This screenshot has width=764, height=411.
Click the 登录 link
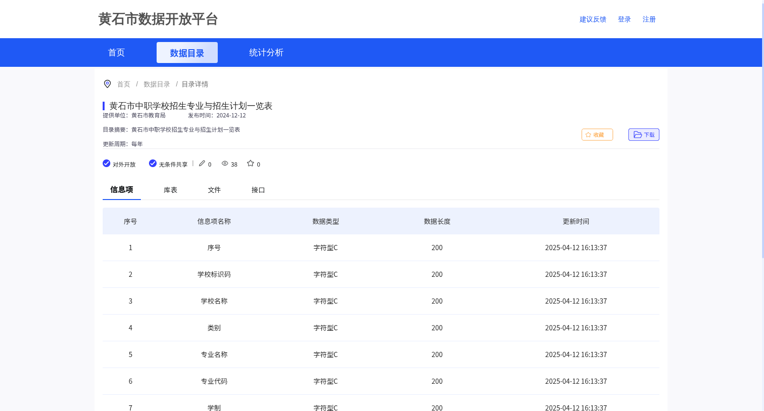tap(625, 19)
